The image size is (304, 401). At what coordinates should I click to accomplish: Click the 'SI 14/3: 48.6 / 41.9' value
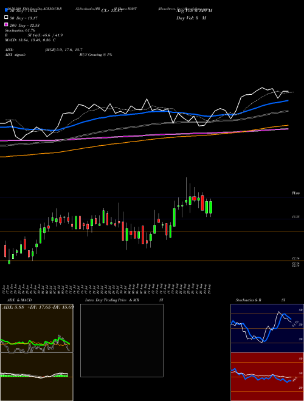coord(45,35)
